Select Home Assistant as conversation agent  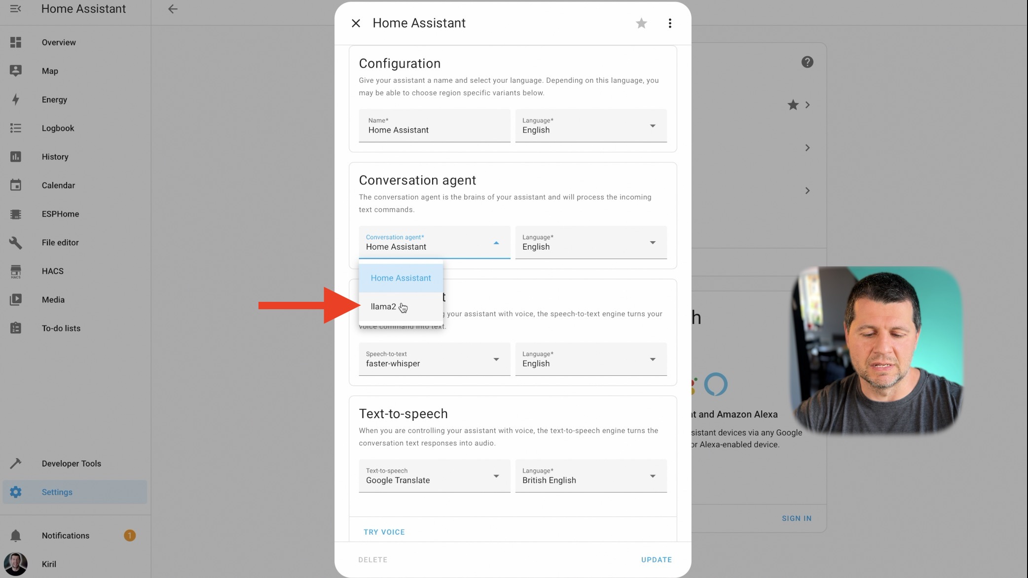tap(401, 277)
